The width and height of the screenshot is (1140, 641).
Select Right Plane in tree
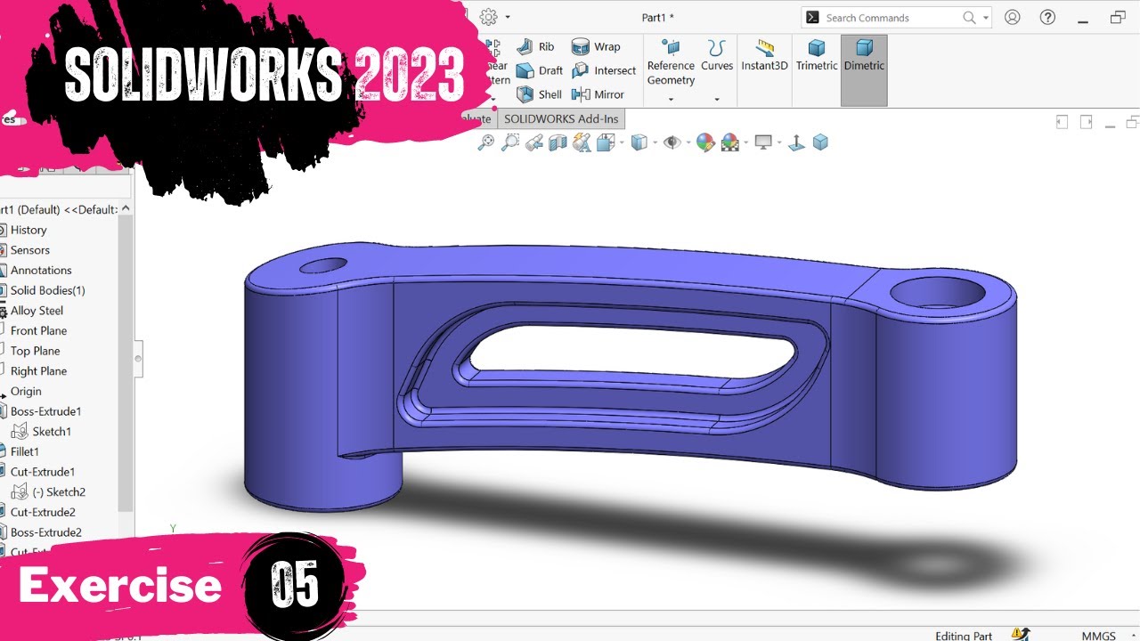coord(38,371)
